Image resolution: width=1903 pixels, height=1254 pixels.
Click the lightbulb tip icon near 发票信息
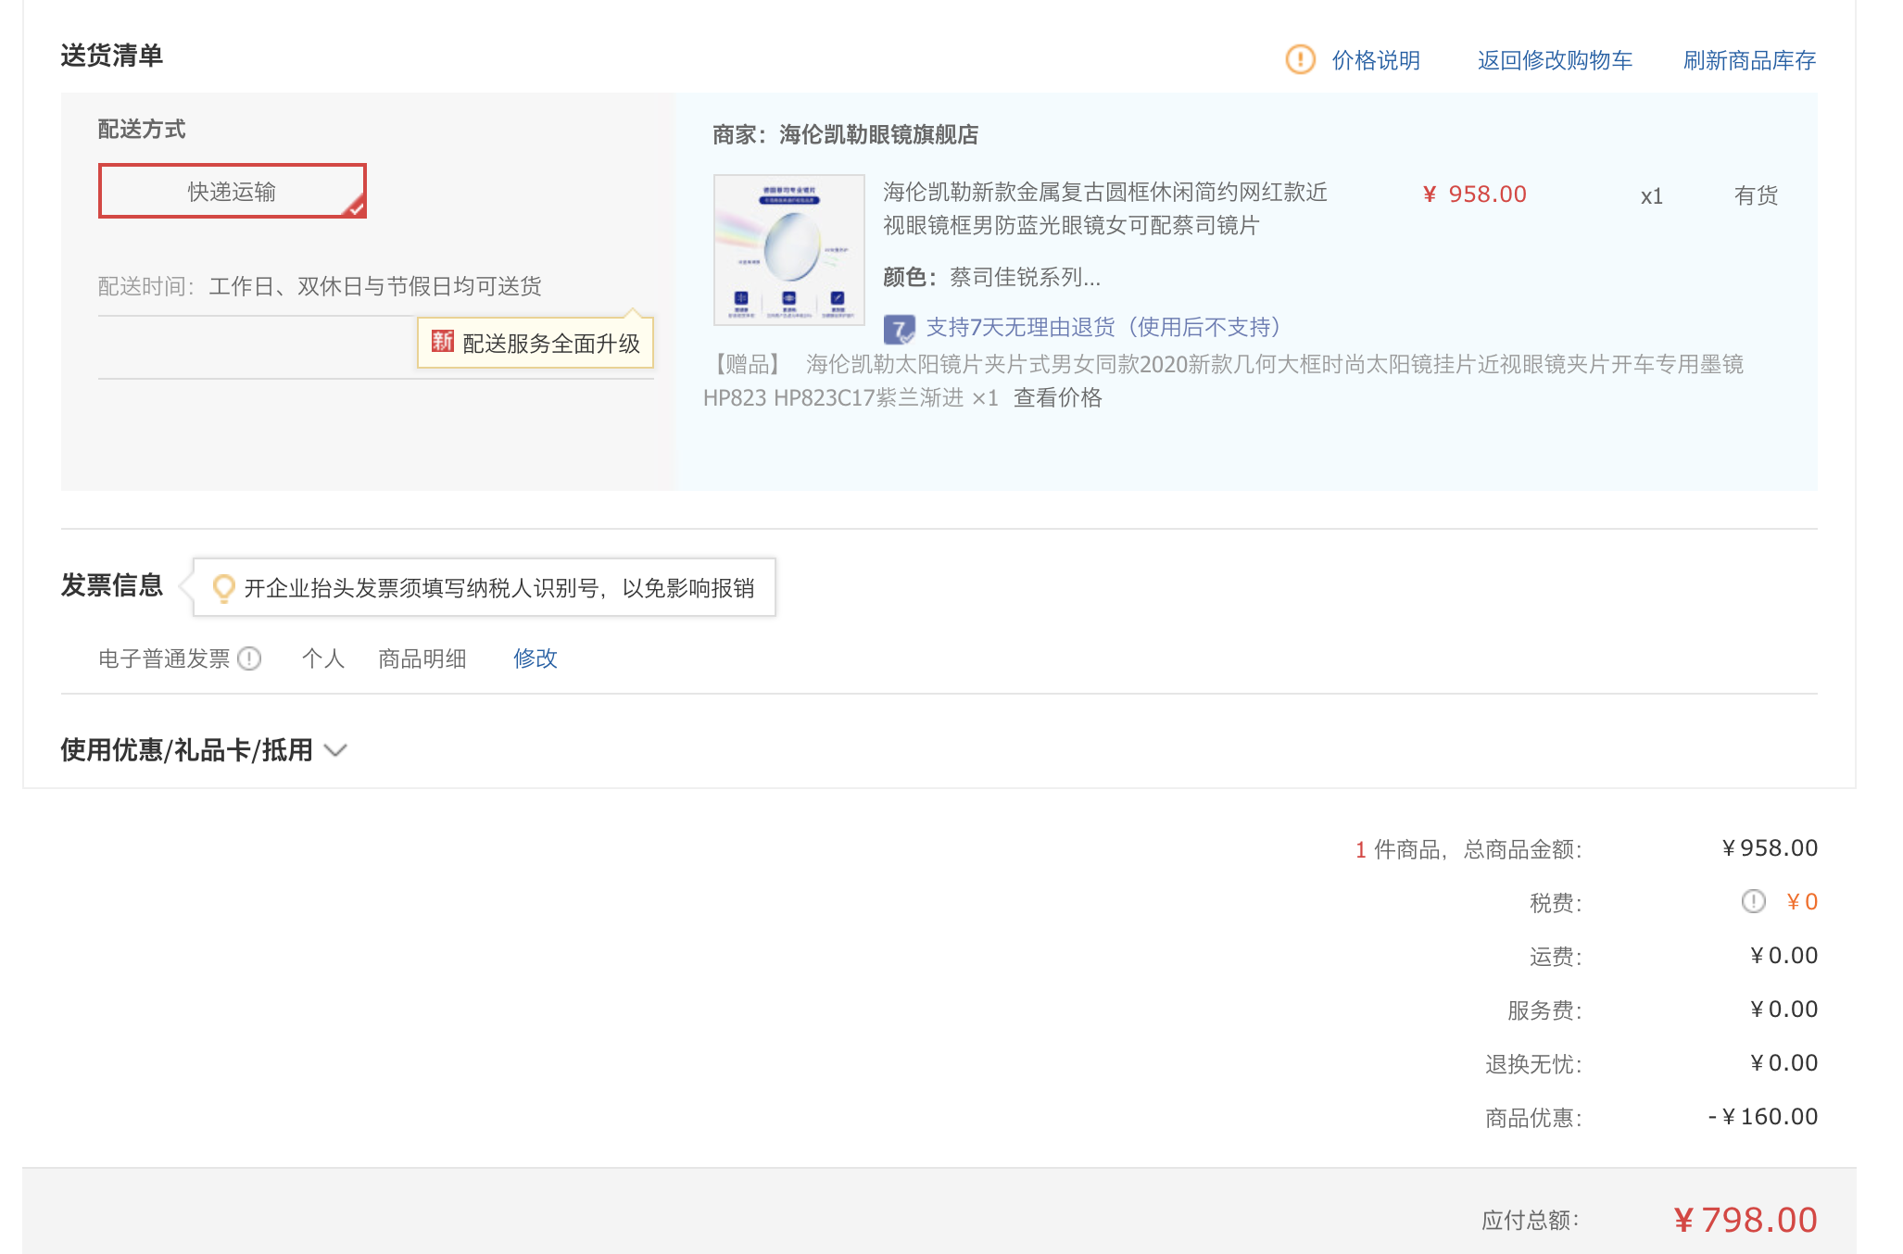[223, 588]
